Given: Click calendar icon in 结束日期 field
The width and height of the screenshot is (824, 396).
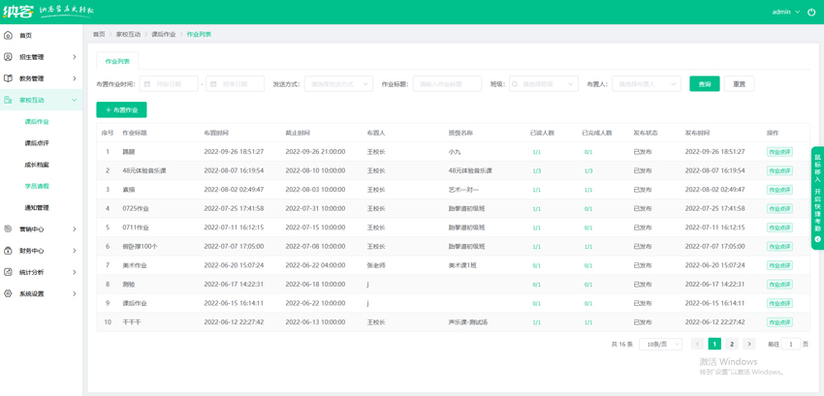Looking at the screenshot, I should [214, 84].
